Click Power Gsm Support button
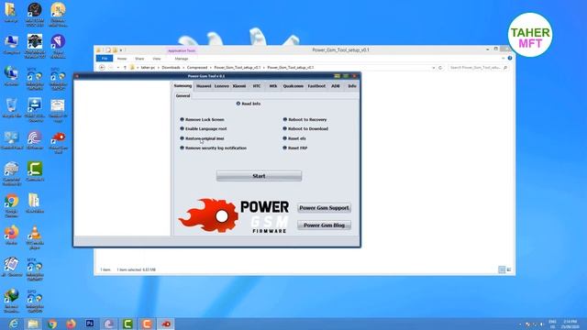This screenshot has width=587, height=330. coord(324,208)
